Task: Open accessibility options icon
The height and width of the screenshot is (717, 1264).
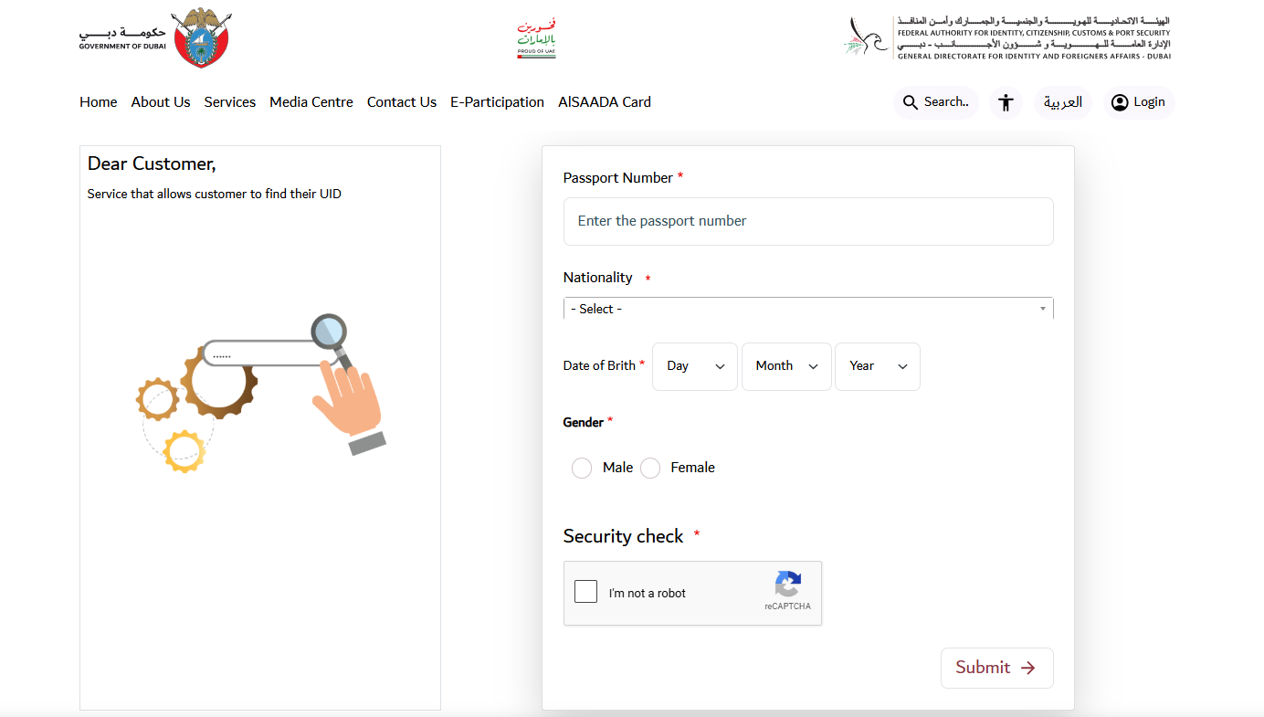Action: coord(1006,102)
